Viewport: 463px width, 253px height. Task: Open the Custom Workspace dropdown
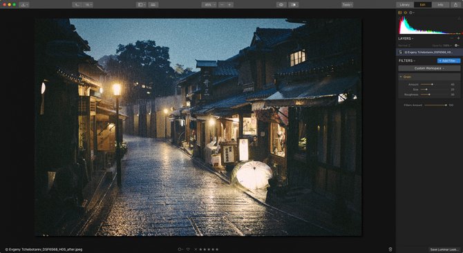pos(429,68)
